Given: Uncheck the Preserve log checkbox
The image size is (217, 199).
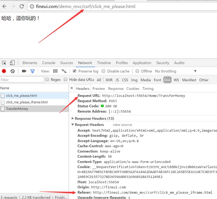Looking at the screenshot, I should point(74,71).
